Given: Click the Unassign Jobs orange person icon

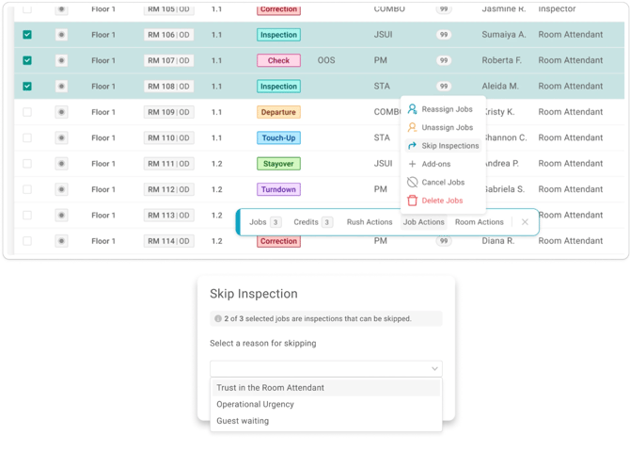Looking at the screenshot, I should click(x=412, y=127).
